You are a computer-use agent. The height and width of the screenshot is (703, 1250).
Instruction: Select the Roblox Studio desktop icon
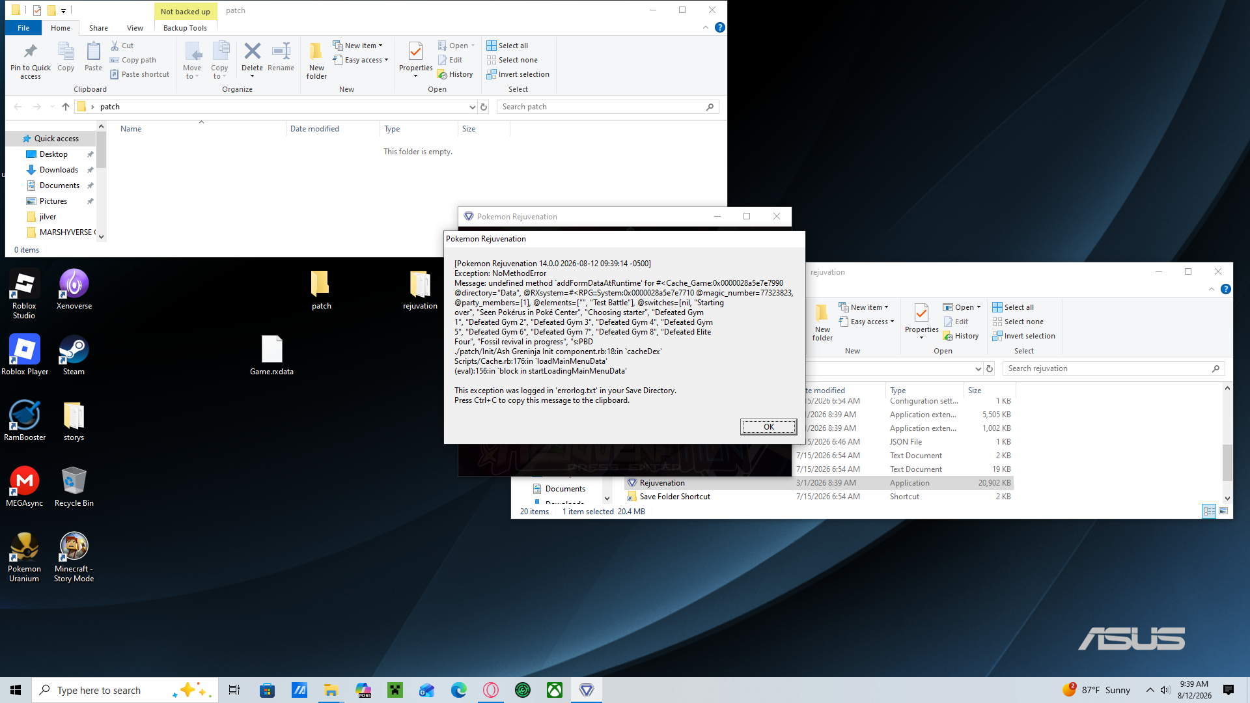point(24,294)
